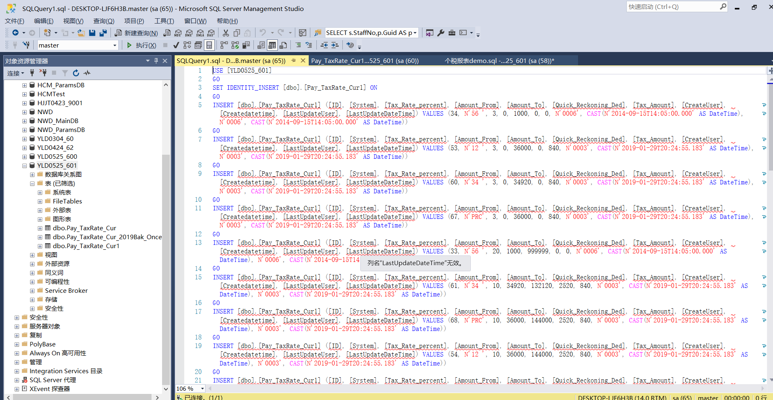Disconnect the current Object Explorer connection
The width and height of the screenshot is (773, 400).
(44, 73)
